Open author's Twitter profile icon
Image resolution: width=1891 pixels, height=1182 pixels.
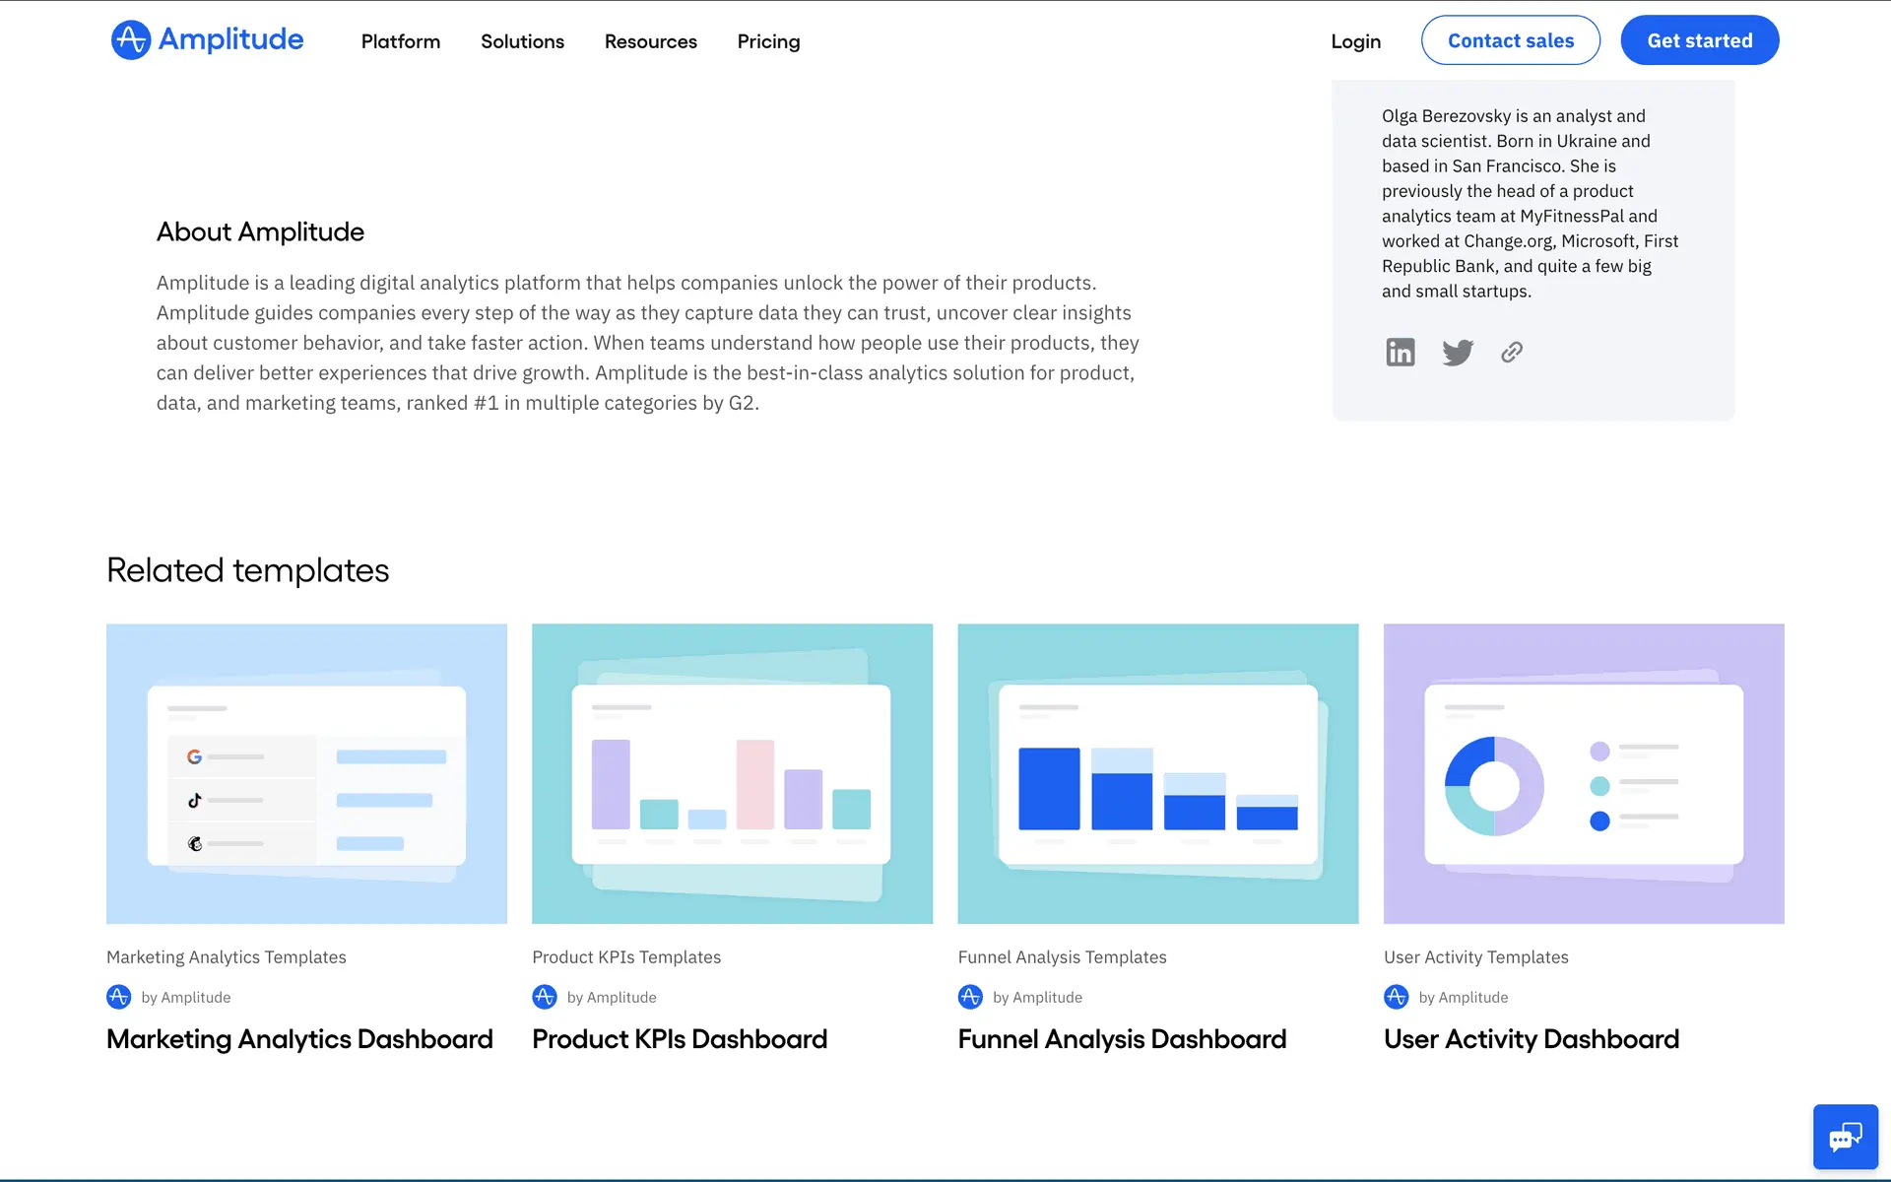tap(1457, 352)
